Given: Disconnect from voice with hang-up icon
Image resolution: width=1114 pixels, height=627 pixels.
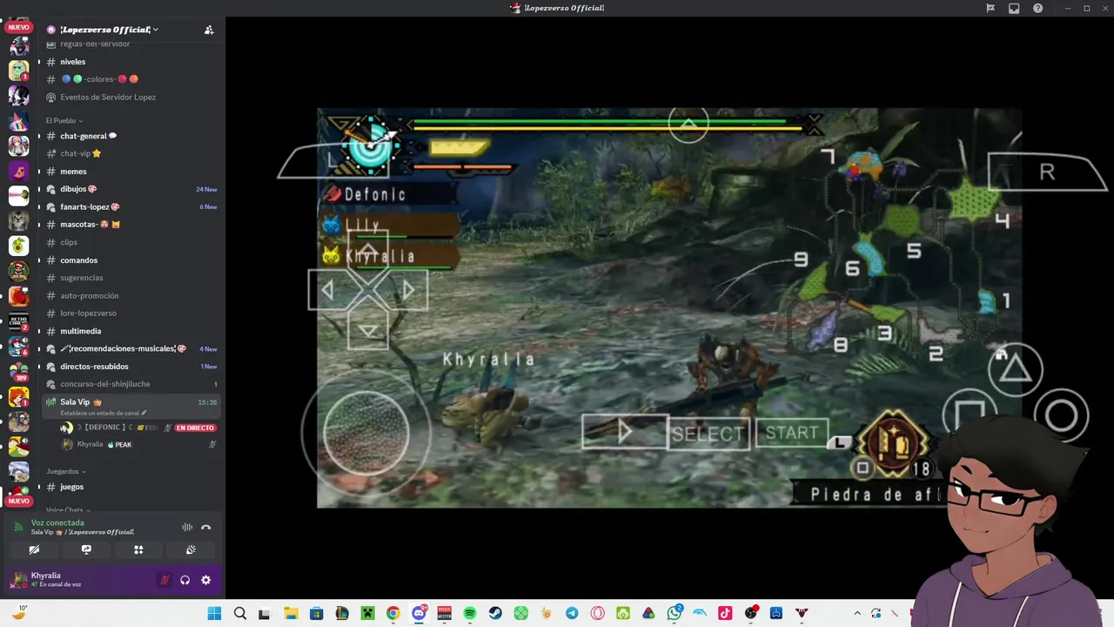Looking at the screenshot, I should point(205,527).
